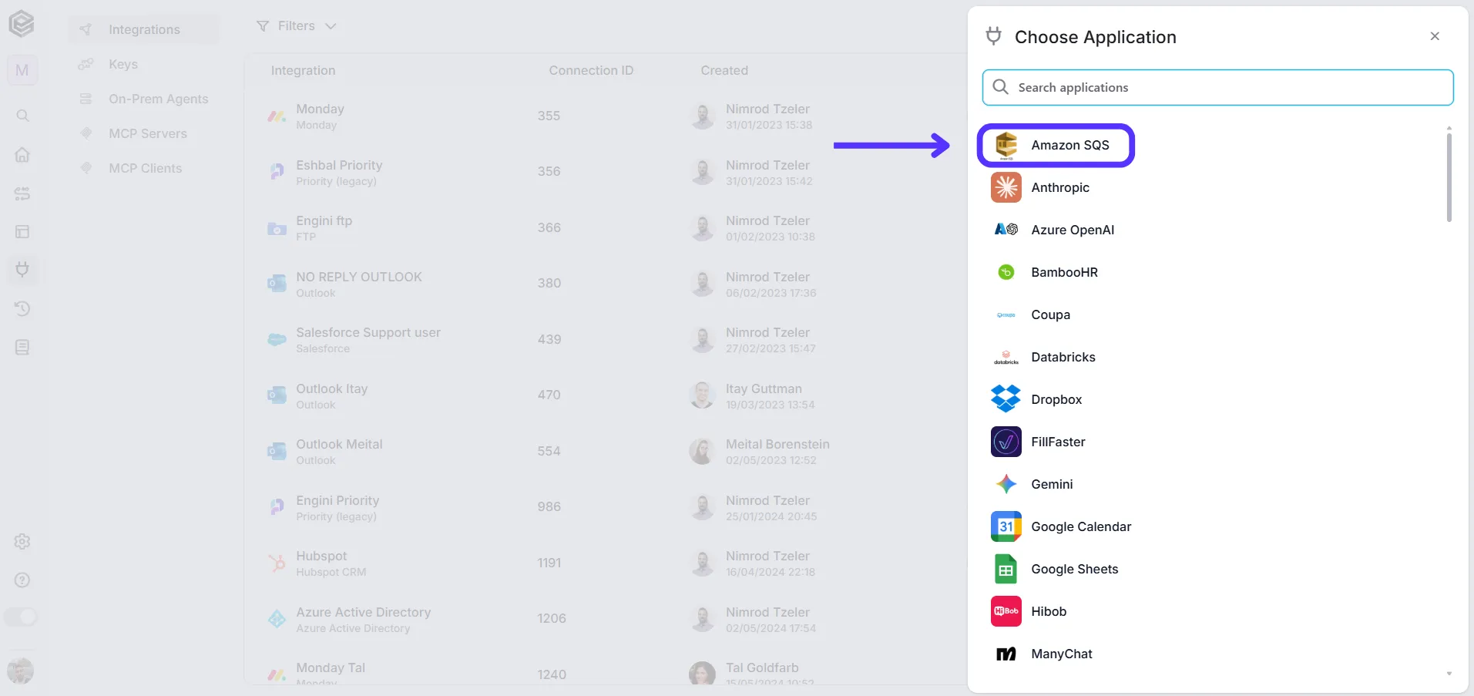Open the NO REPLY OUTLOOK integration
Image resolution: width=1474 pixels, height=696 pixels.
click(x=606, y=284)
